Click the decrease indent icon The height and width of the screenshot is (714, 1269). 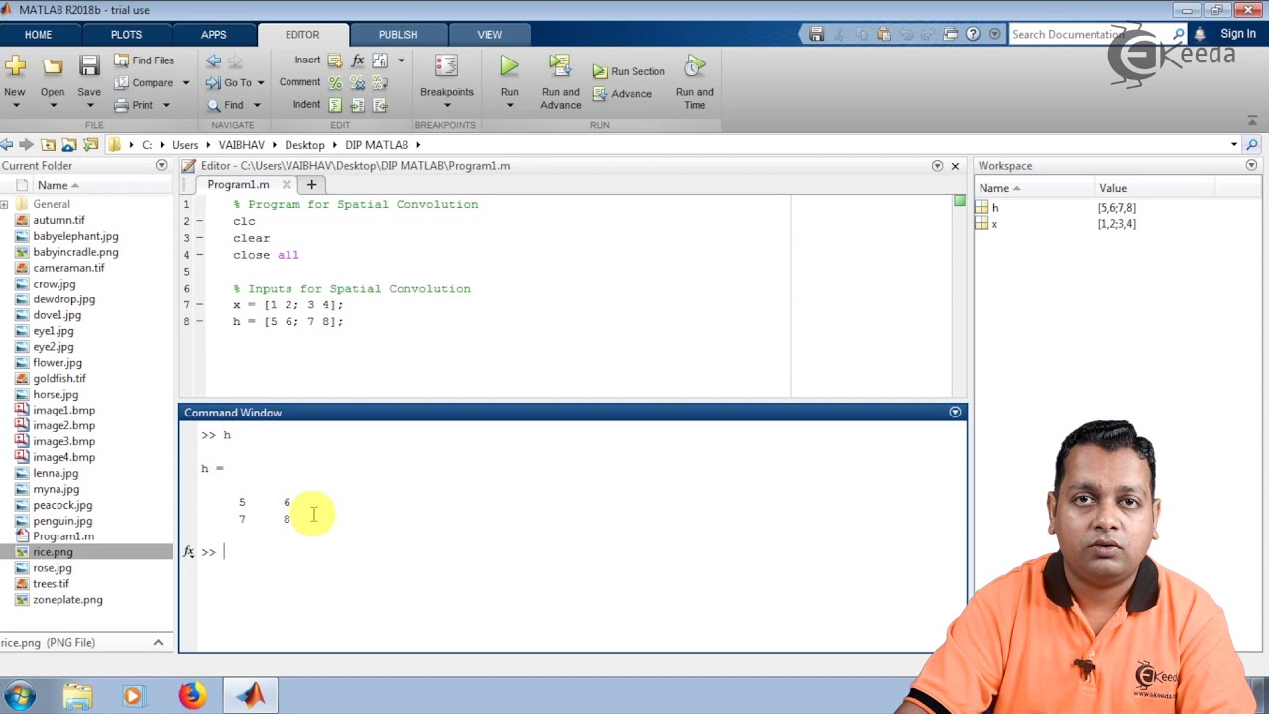(380, 105)
